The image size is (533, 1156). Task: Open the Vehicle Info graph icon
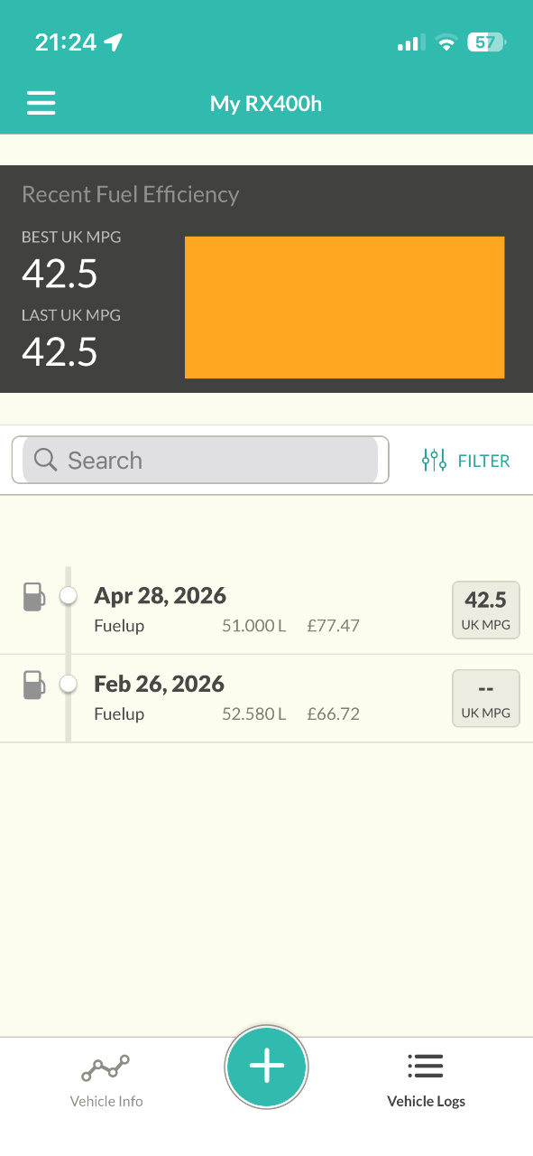click(x=106, y=1068)
